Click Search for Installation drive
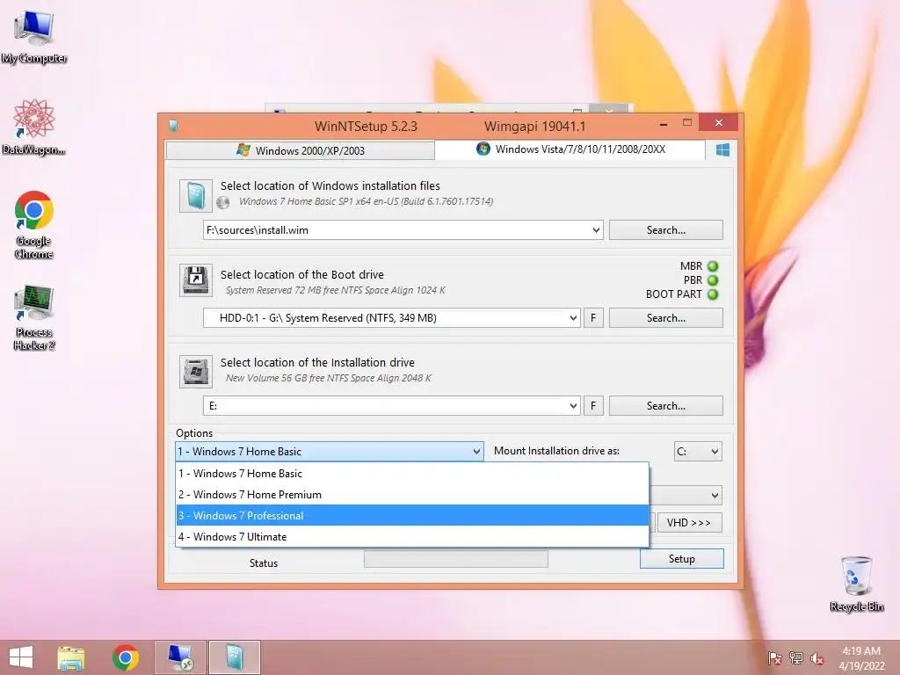This screenshot has width=900, height=675. click(x=666, y=406)
